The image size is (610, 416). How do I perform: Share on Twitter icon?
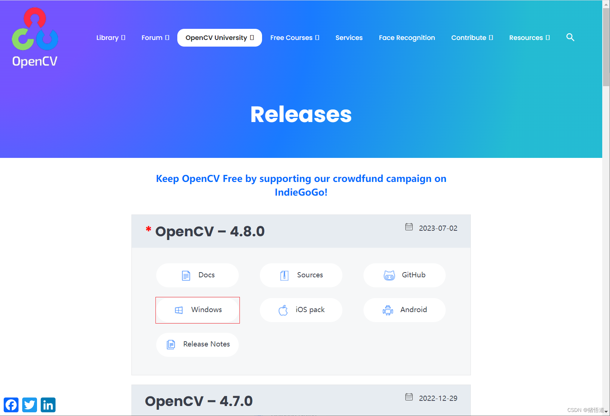30,405
